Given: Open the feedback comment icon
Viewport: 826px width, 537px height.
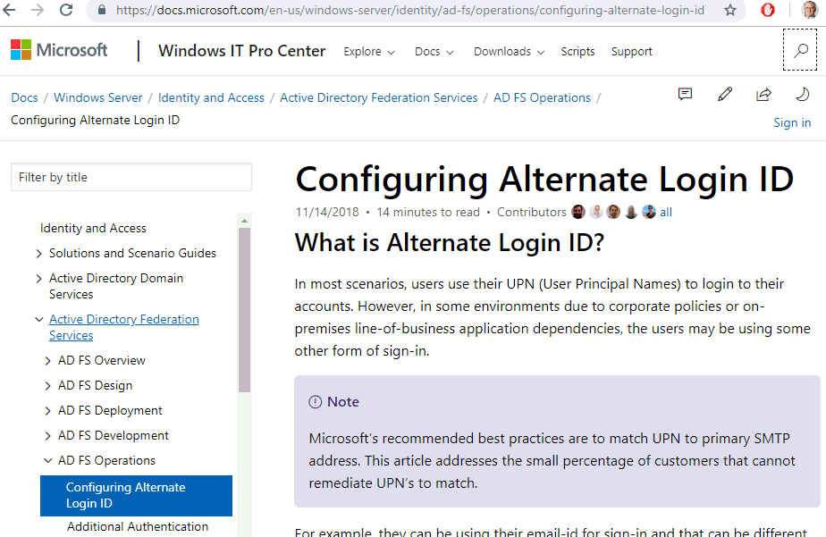Looking at the screenshot, I should (x=685, y=94).
